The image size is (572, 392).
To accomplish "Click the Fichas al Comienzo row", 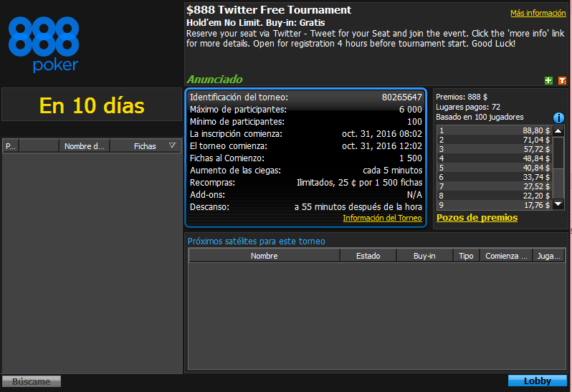I will coord(305,158).
